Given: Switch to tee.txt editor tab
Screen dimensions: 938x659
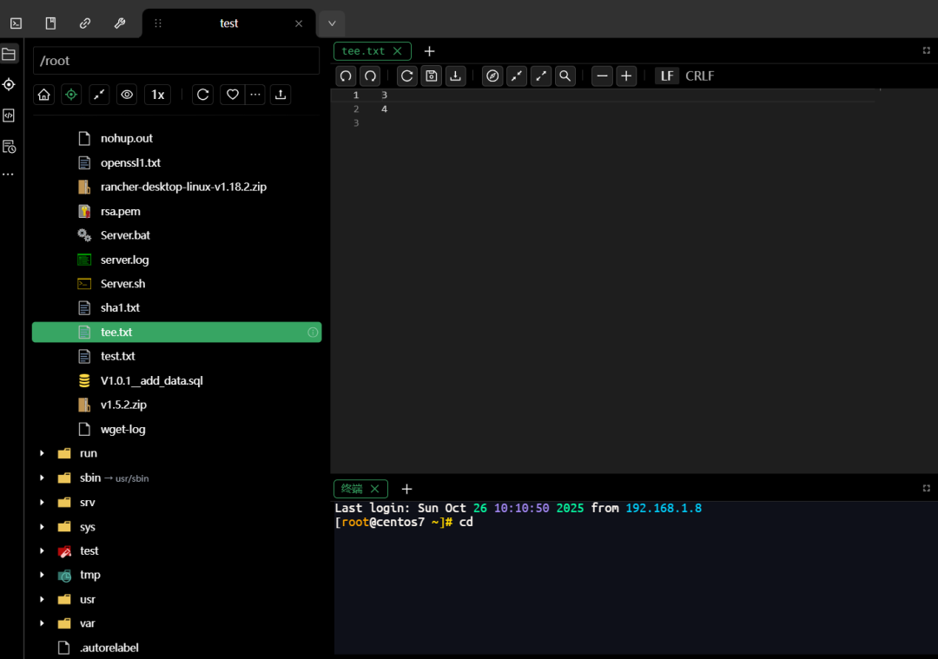Looking at the screenshot, I should click(x=363, y=51).
